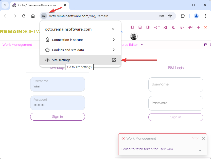
Task: Click Work Management title in error toast
Action: (141, 139)
